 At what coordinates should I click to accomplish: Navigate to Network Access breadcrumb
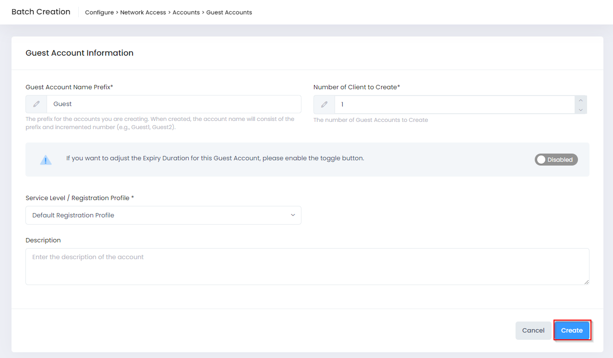(x=143, y=12)
